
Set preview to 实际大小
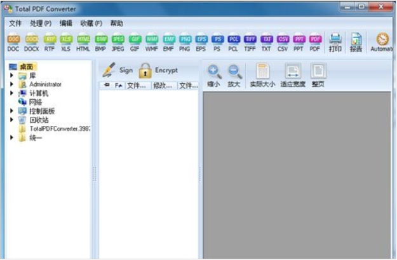point(262,75)
